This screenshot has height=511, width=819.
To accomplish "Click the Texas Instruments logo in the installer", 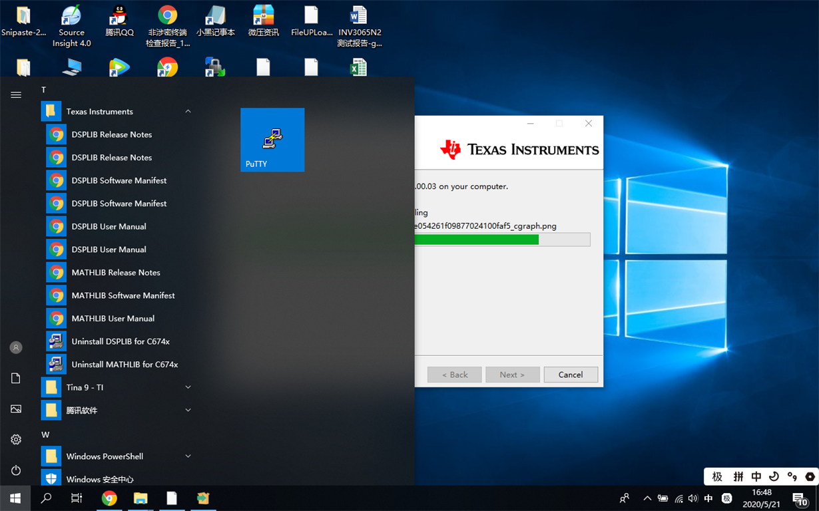I will point(519,150).
